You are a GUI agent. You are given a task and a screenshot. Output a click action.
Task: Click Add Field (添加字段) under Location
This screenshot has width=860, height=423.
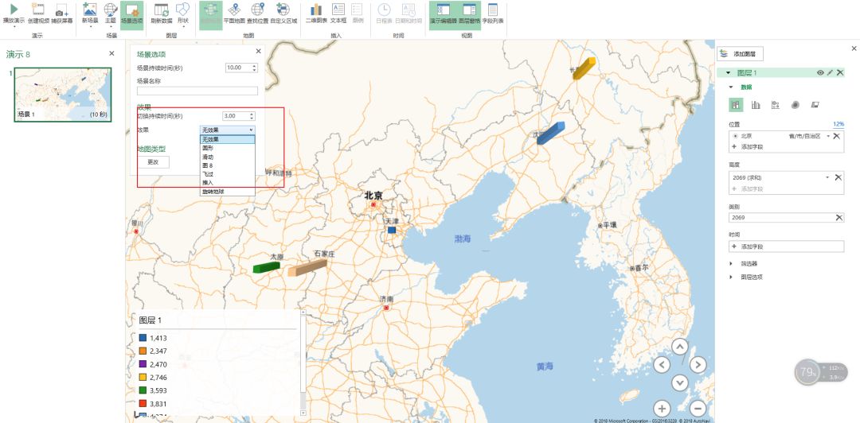pos(752,147)
